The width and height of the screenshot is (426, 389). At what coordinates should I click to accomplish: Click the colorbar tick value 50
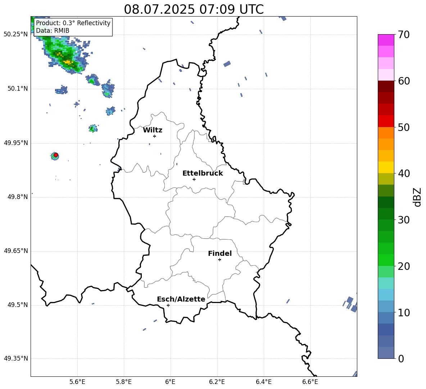coord(404,127)
